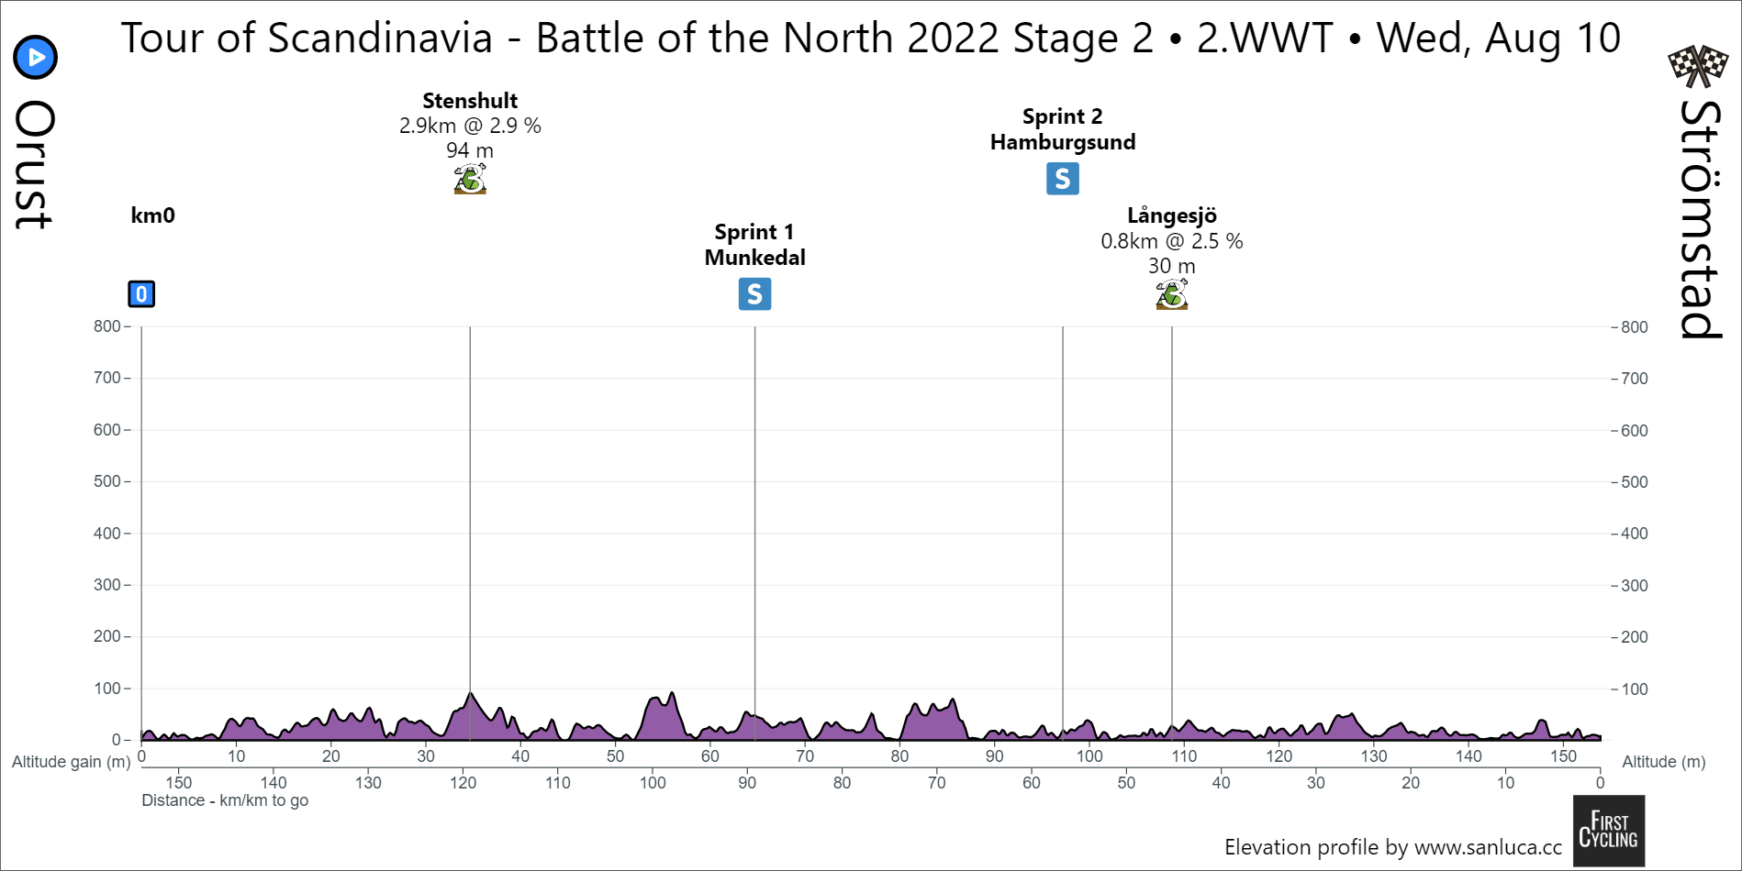The height and width of the screenshot is (871, 1742).
Task: Click the Långesjö climb mountain icon
Action: click(1171, 294)
